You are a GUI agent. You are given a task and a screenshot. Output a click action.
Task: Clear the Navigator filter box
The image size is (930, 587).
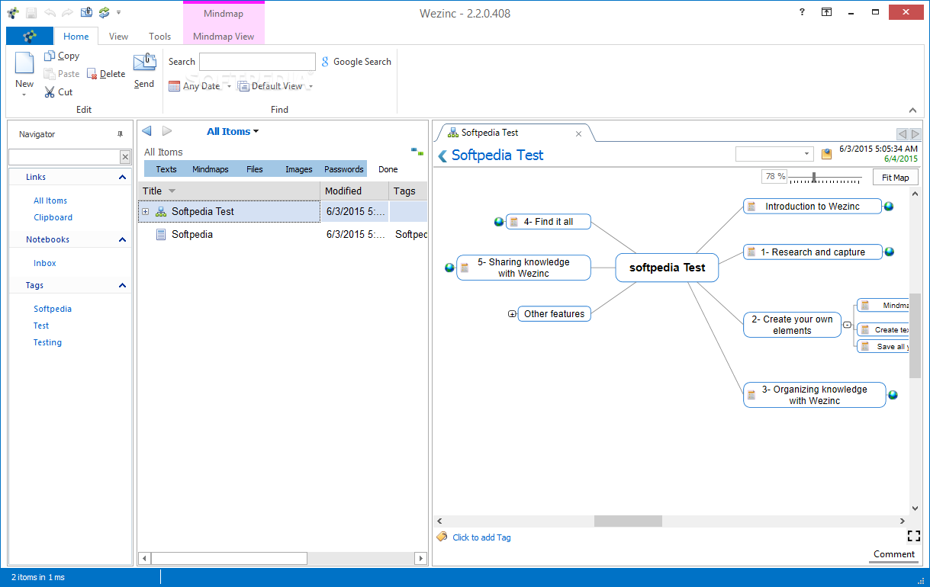pyautogui.click(x=125, y=157)
